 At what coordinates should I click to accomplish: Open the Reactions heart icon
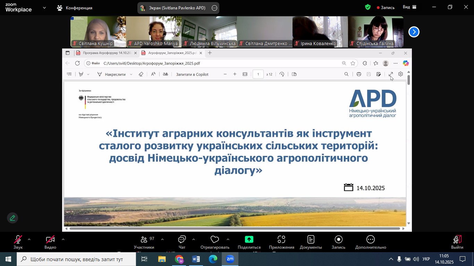pyautogui.click(x=215, y=240)
